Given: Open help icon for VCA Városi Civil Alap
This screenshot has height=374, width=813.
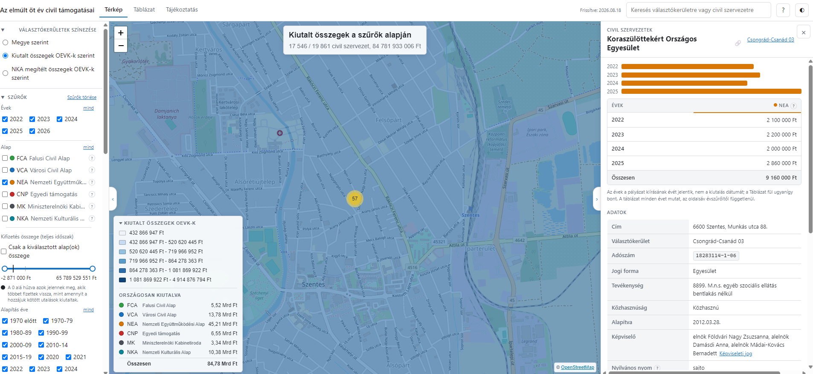Looking at the screenshot, I should [92, 170].
